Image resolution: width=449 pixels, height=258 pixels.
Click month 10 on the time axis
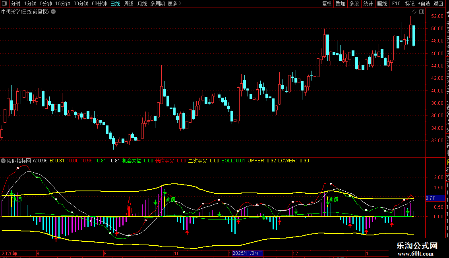pyautogui.click(x=177, y=253)
